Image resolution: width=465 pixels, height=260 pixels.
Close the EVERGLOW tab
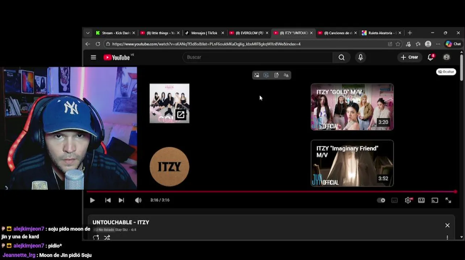(x=267, y=33)
